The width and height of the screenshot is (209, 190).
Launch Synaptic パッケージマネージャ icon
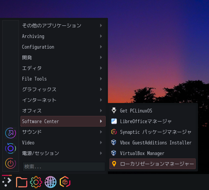coord(114,132)
